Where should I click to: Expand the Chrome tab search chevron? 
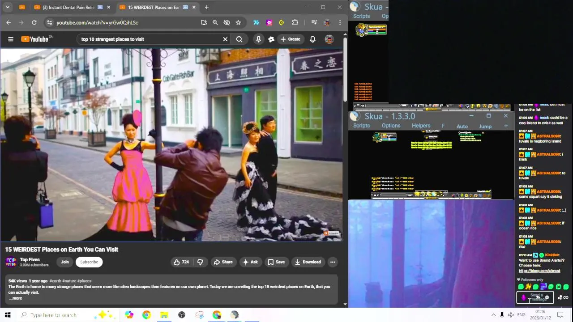[x=8, y=7]
